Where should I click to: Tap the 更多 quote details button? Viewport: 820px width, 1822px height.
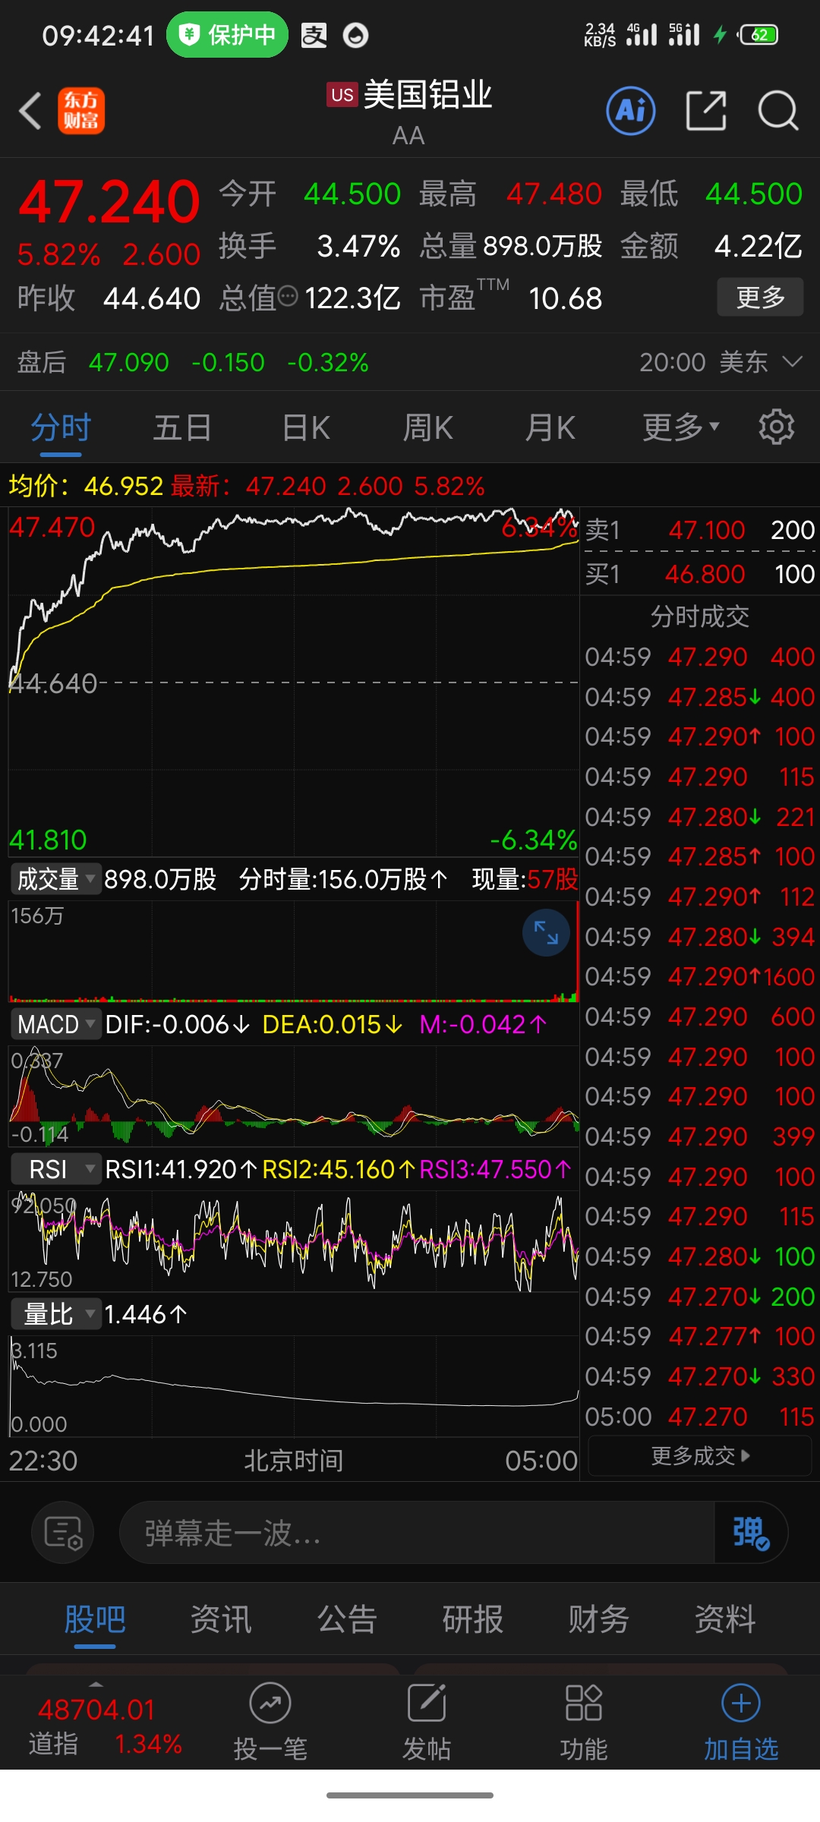(760, 297)
